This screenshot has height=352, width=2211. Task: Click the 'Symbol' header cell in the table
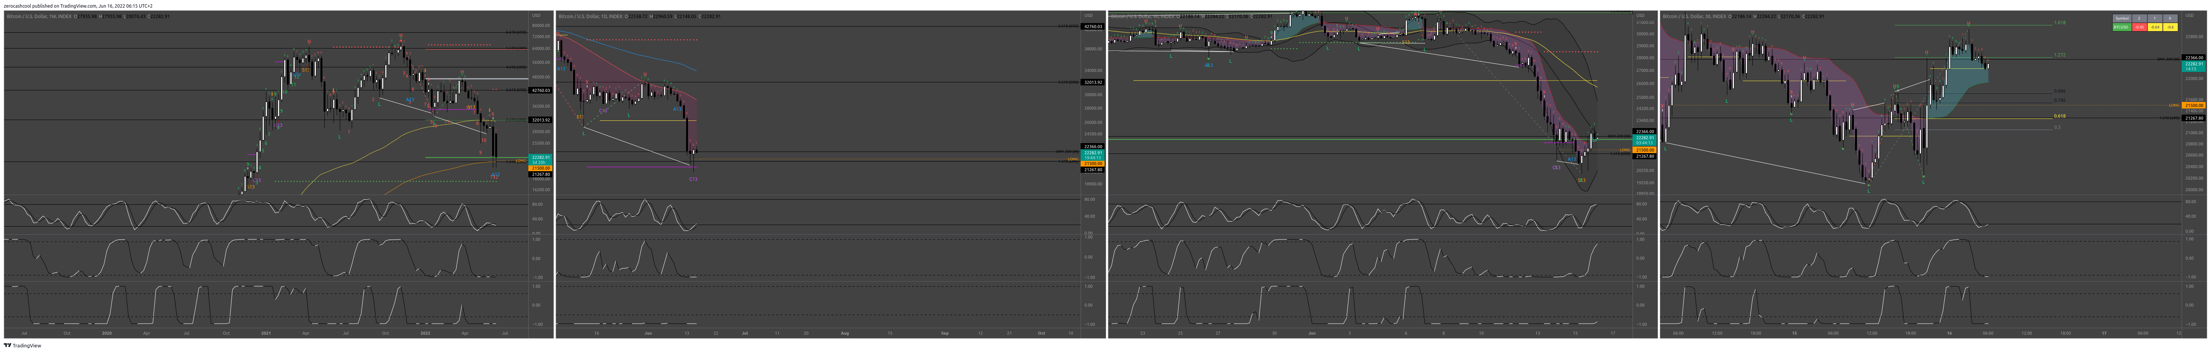click(2122, 18)
